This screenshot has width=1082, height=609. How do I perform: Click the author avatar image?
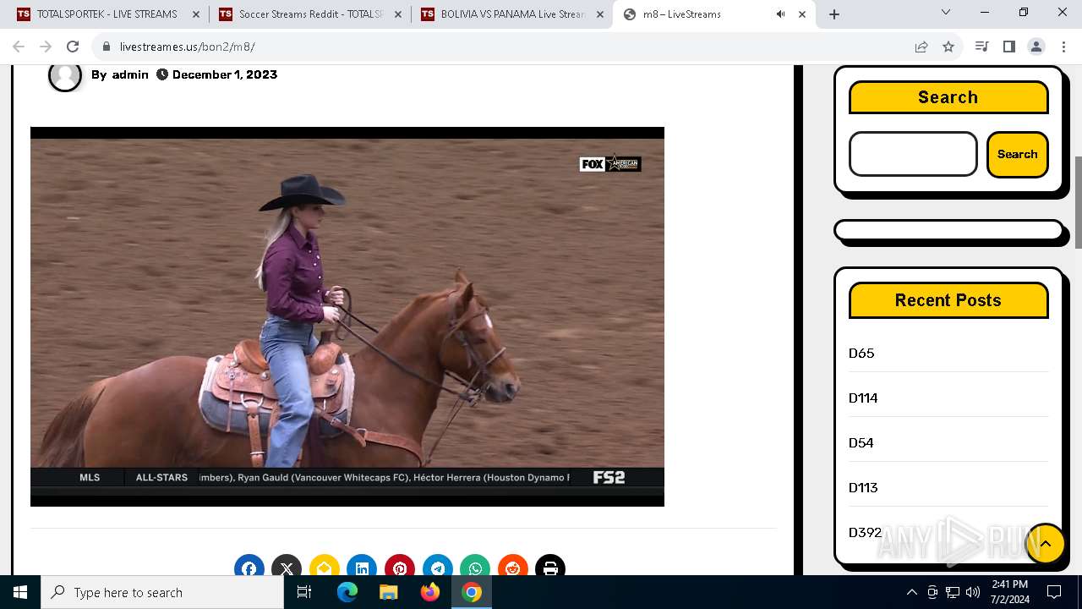click(x=65, y=74)
